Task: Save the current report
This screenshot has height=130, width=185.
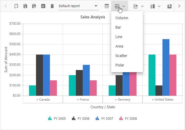Action: (x=25, y=6)
